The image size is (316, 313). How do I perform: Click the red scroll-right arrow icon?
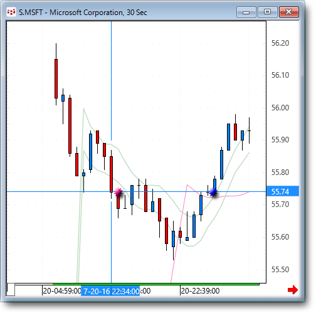click(x=293, y=290)
